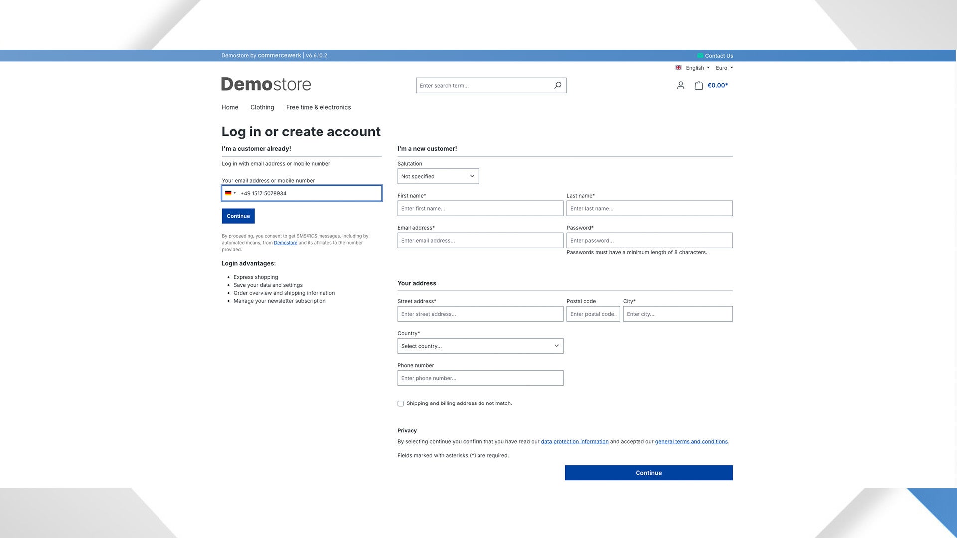Screen dimensions: 957x538
Task: Click the German flag country code selector
Action: pyautogui.click(x=230, y=193)
